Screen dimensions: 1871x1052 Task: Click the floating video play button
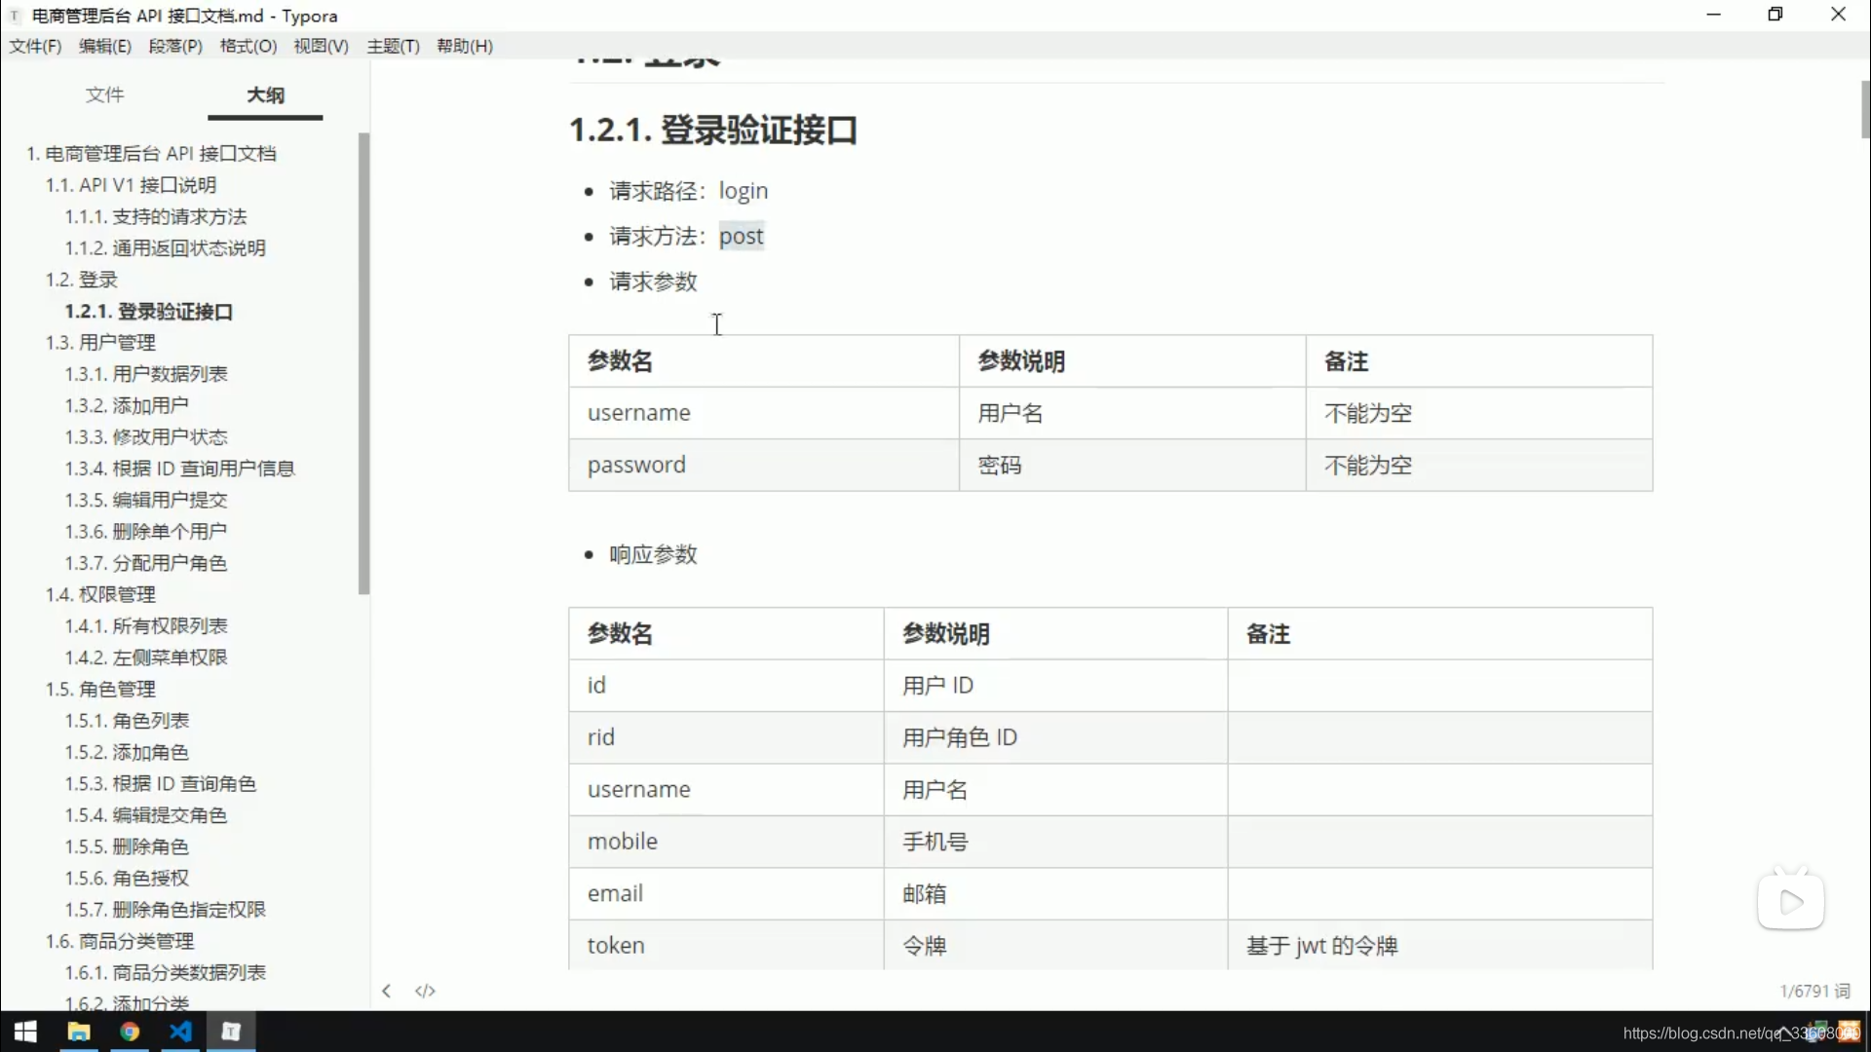pos(1790,901)
